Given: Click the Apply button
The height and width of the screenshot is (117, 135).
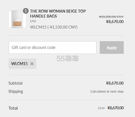Looking at the screenshot, I should tap(112, 48).
